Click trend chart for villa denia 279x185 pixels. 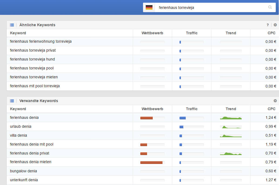coord(231,136)
